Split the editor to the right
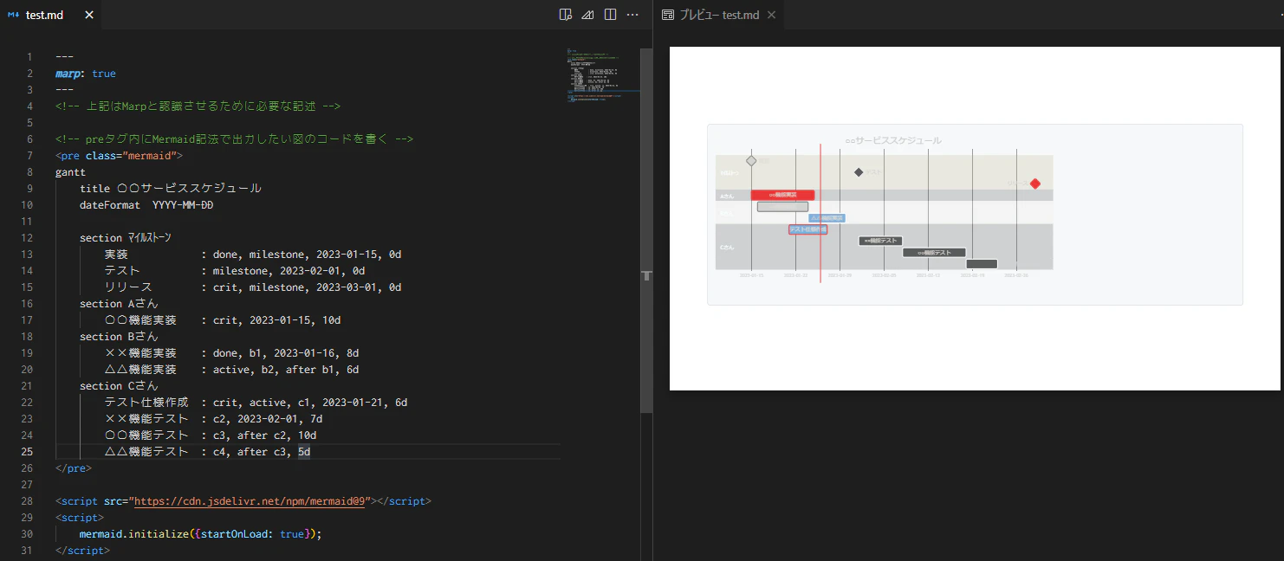 tap(610, 15)
